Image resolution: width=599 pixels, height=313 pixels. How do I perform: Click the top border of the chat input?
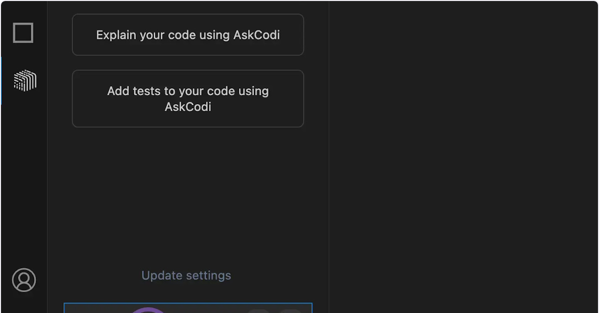(188, 303)
